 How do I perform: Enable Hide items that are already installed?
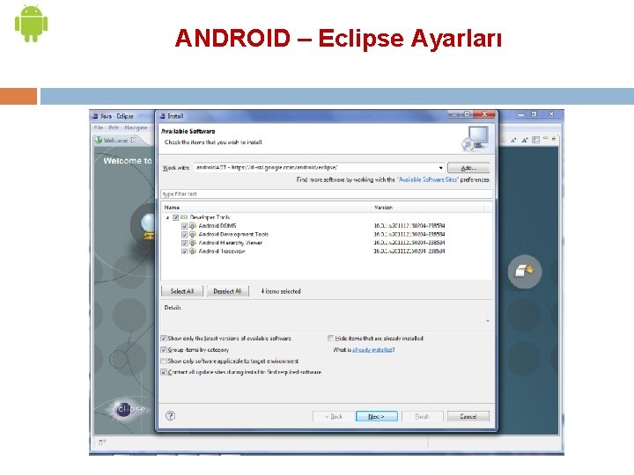331,339
